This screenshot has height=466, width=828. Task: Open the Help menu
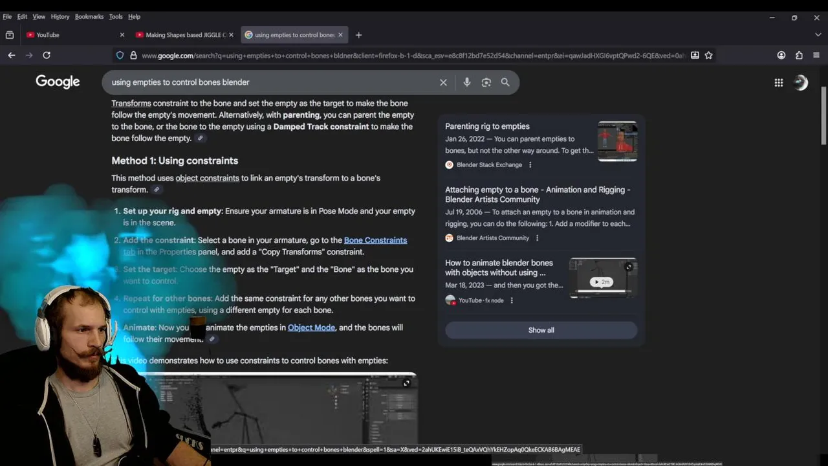click(x=134, y=17)
